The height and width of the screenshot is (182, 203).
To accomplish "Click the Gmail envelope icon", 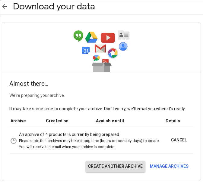I will tap(100, 48).
